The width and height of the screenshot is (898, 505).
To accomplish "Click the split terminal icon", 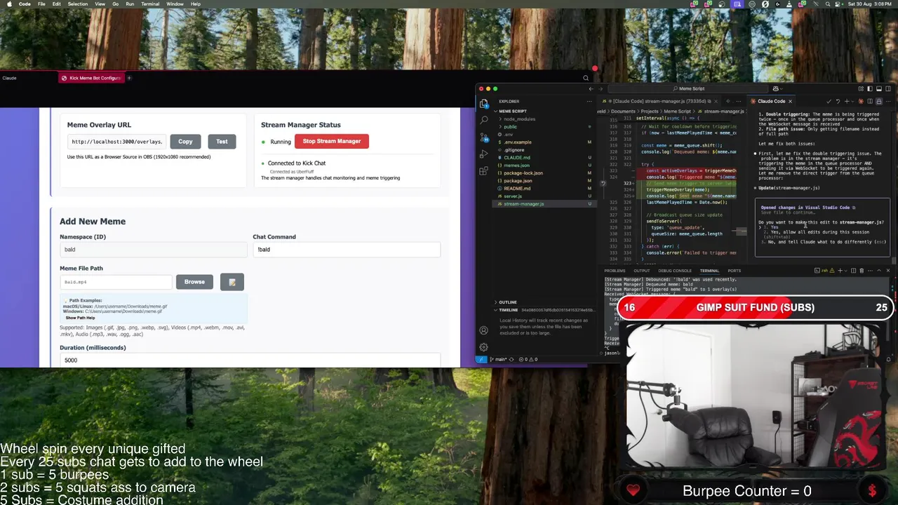I will click(854, 271).
